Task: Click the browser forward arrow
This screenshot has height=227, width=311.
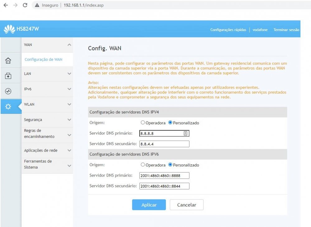Action: pos(15,5)
